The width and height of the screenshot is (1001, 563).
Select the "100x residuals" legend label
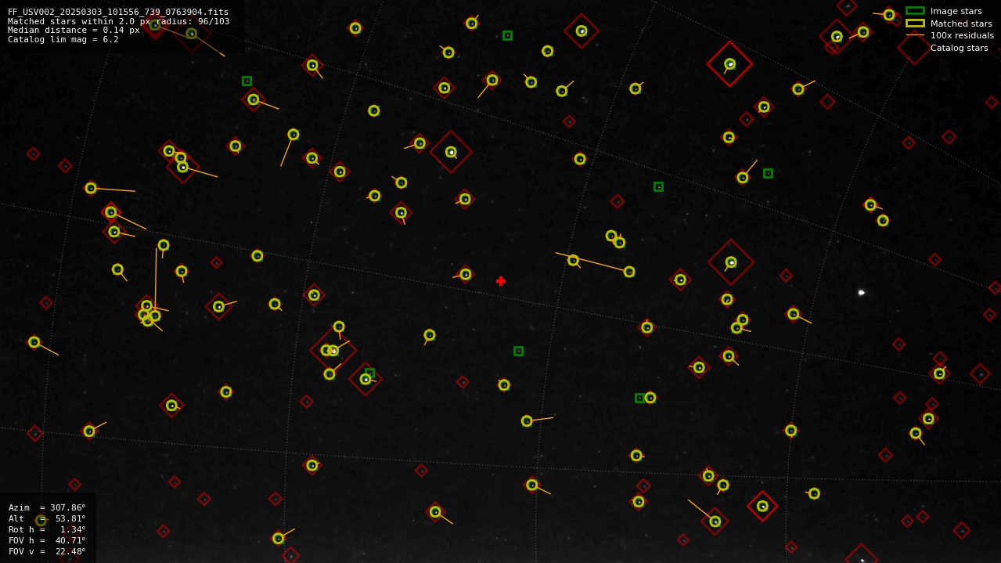[x=962, y=35]
